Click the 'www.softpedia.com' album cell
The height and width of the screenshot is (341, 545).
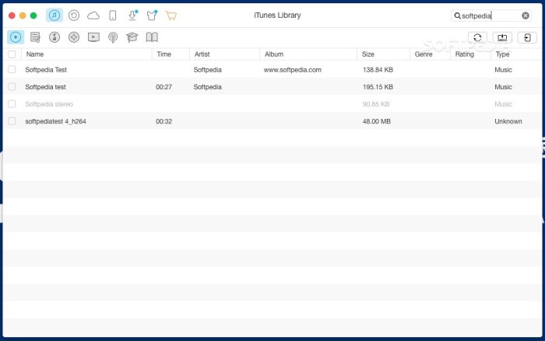click(292, 70)
